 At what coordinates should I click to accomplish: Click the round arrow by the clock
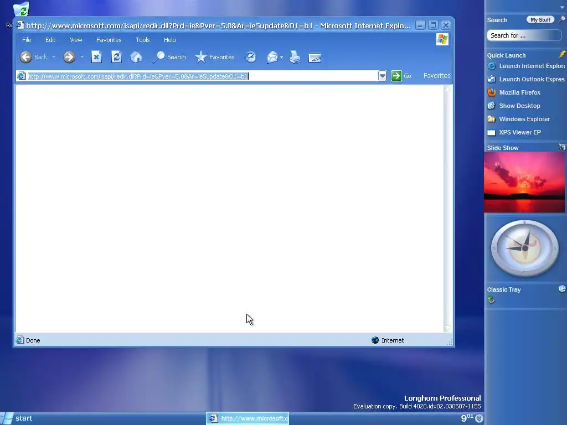pyautogui.click(x=479, y=418)
